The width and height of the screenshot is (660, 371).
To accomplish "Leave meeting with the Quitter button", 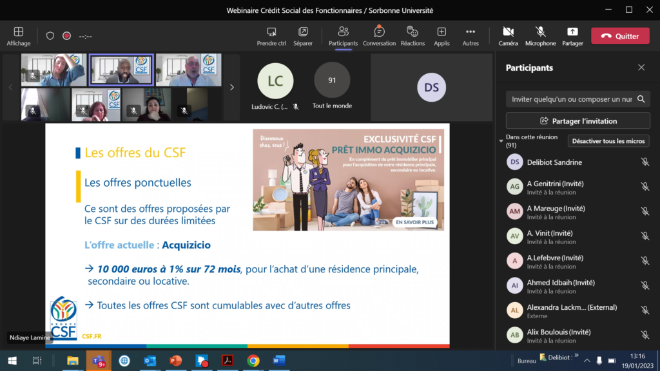I will 620,36.
